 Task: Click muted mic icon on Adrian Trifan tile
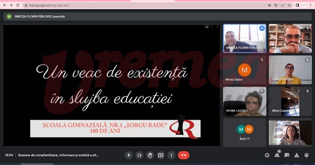click(307, 28)
